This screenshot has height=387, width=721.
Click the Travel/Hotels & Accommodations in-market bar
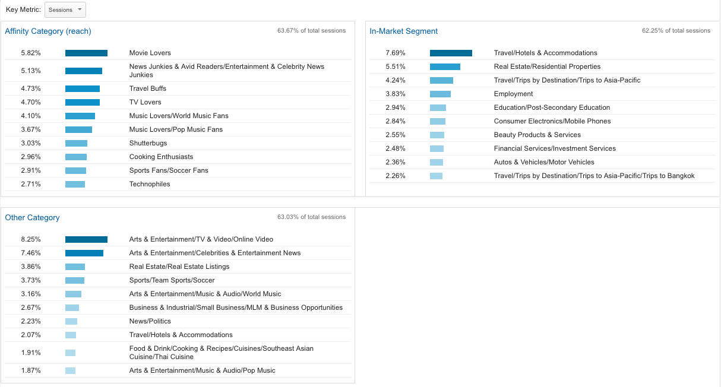(451, 53)
